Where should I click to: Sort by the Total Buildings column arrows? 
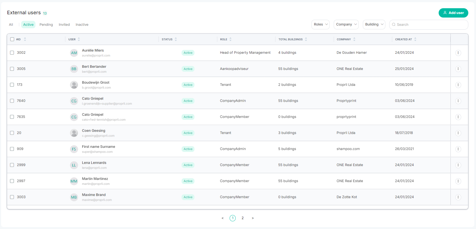(x=306, y=39)
